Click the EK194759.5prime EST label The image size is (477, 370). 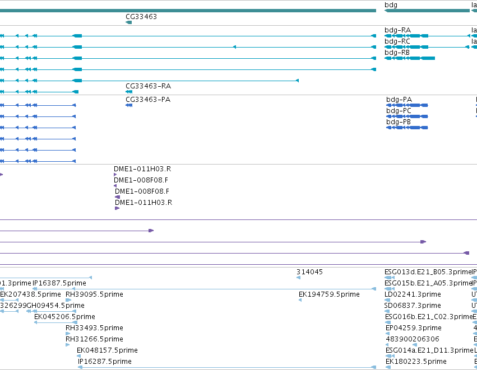[x=329, y=294]
